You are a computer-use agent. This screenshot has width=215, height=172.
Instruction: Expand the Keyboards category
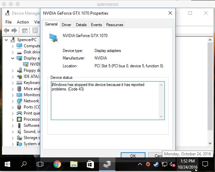(13, 83)
